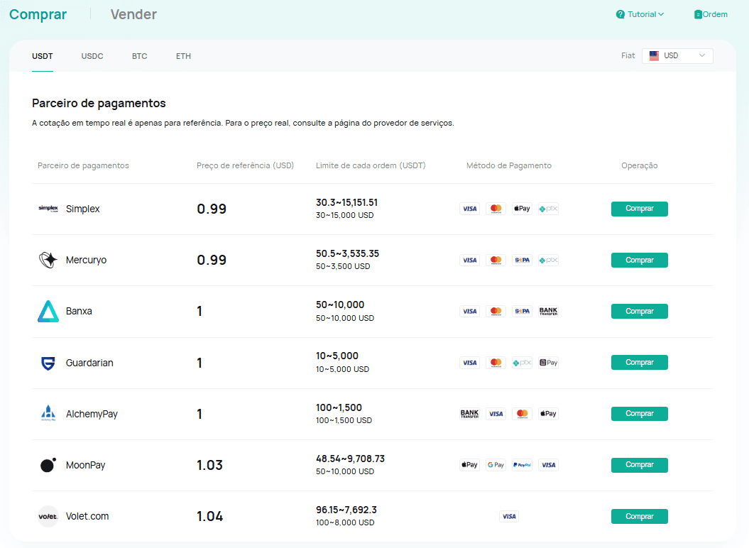
Task: Click the Simplex partner name
Action: (82, 209)
